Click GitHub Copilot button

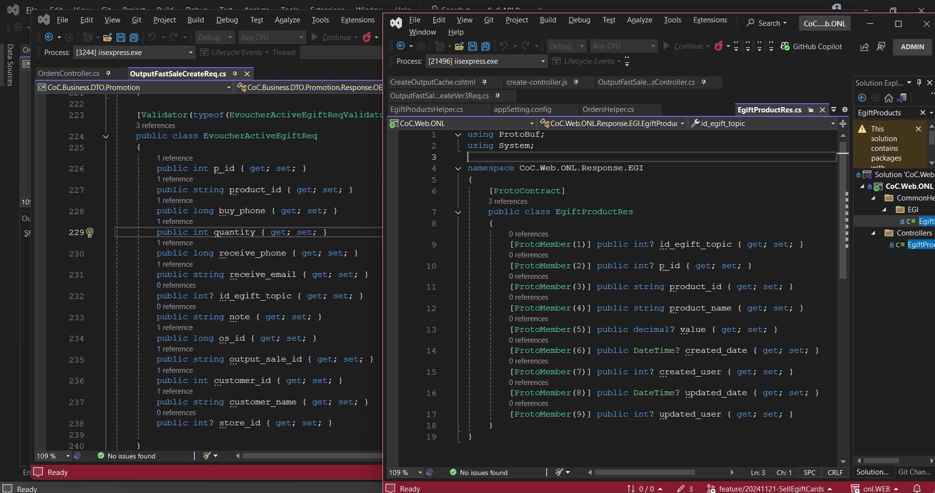(811, 46)
